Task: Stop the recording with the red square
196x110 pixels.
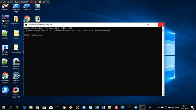Action: coord(36,2)
